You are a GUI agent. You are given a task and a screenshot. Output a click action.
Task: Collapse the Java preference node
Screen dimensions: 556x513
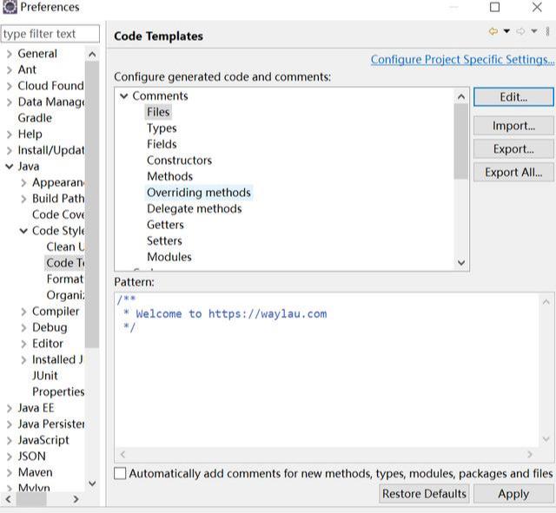pos(10,167)
